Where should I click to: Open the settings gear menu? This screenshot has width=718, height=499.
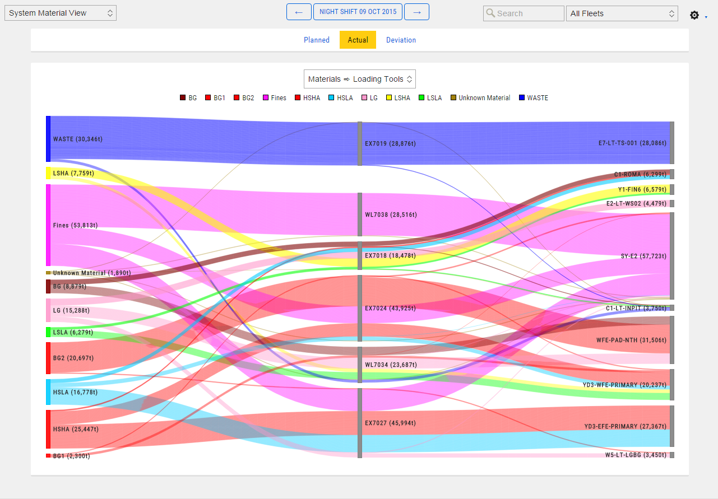click(694, 15)
